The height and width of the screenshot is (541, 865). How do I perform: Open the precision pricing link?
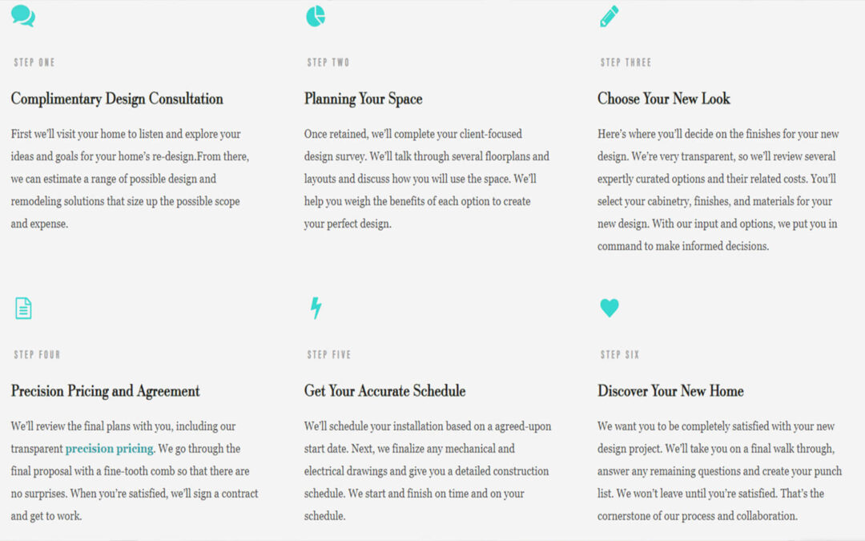[x=109, y=449]
